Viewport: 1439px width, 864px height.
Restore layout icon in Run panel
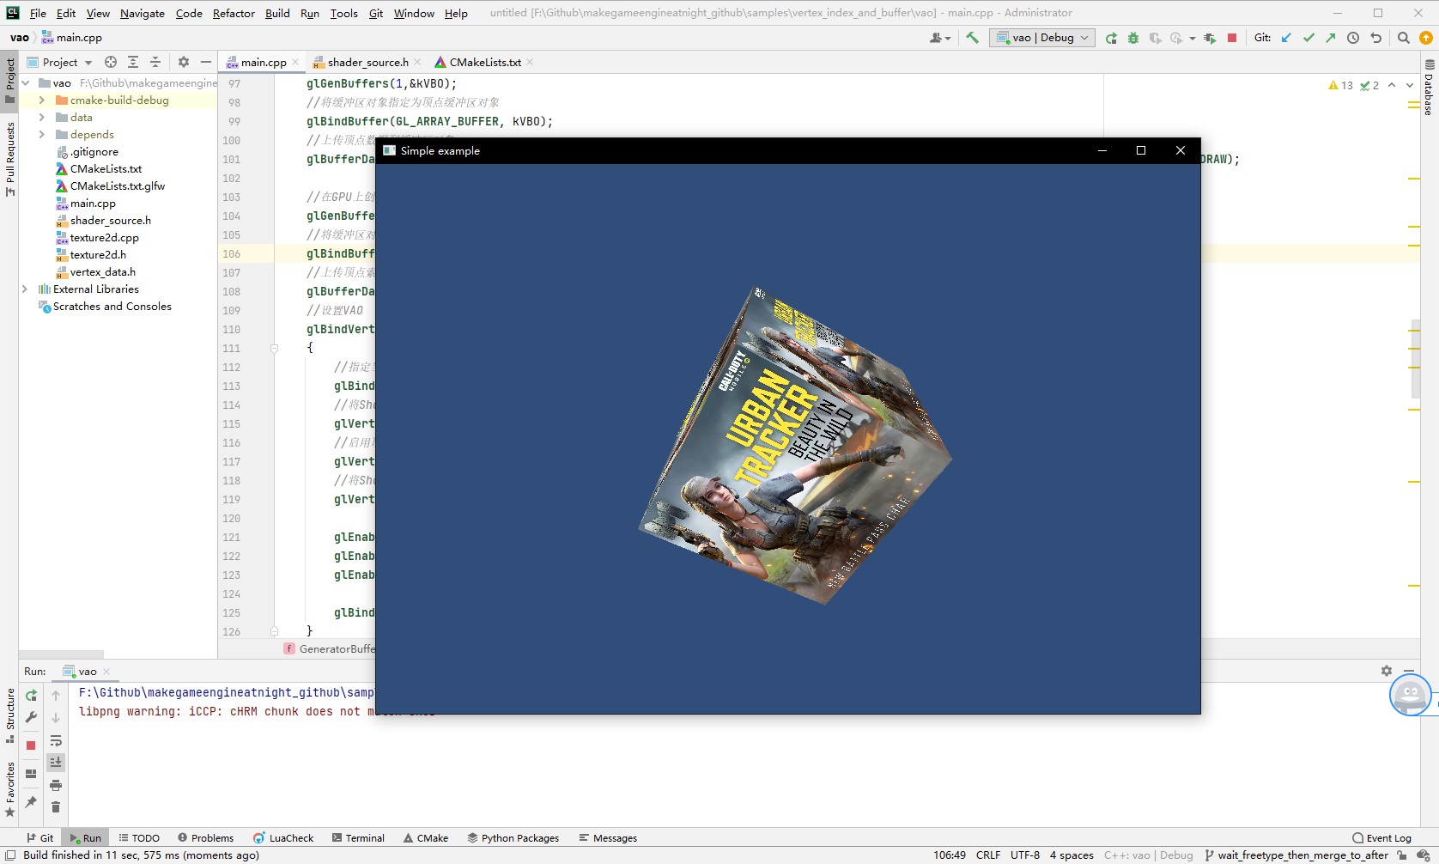31,774
